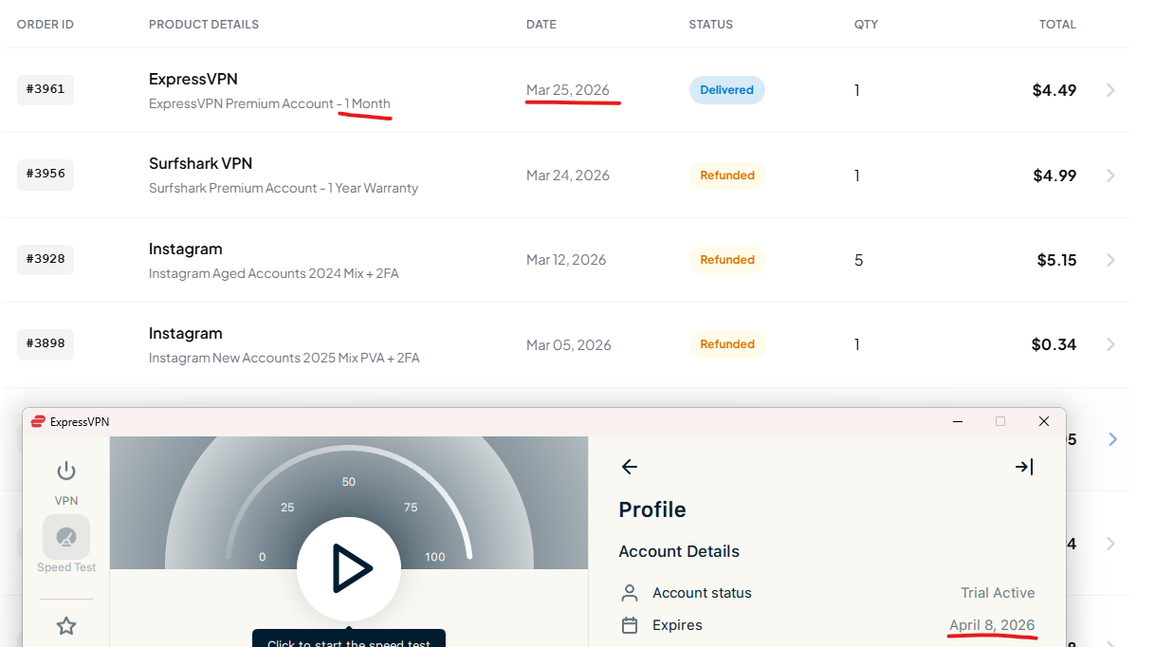Start the speed test with the play button
Image resolution: width=1155 pixels, height=647 pixels.
[349, 569]
